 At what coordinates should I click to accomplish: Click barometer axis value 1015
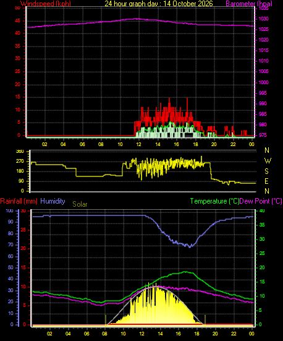pos(263,50)
